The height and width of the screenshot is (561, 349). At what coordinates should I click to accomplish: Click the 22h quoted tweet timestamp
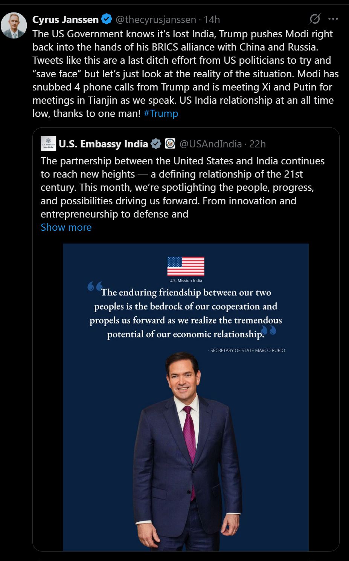click(258, 144)
